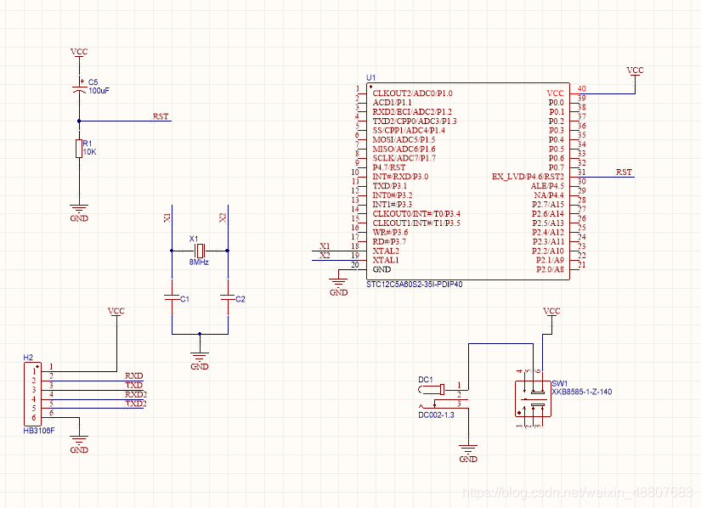Select the TXD2 net label on header H2
The width and height of the screenshot is (701, 508).
(x=136, y=404)
